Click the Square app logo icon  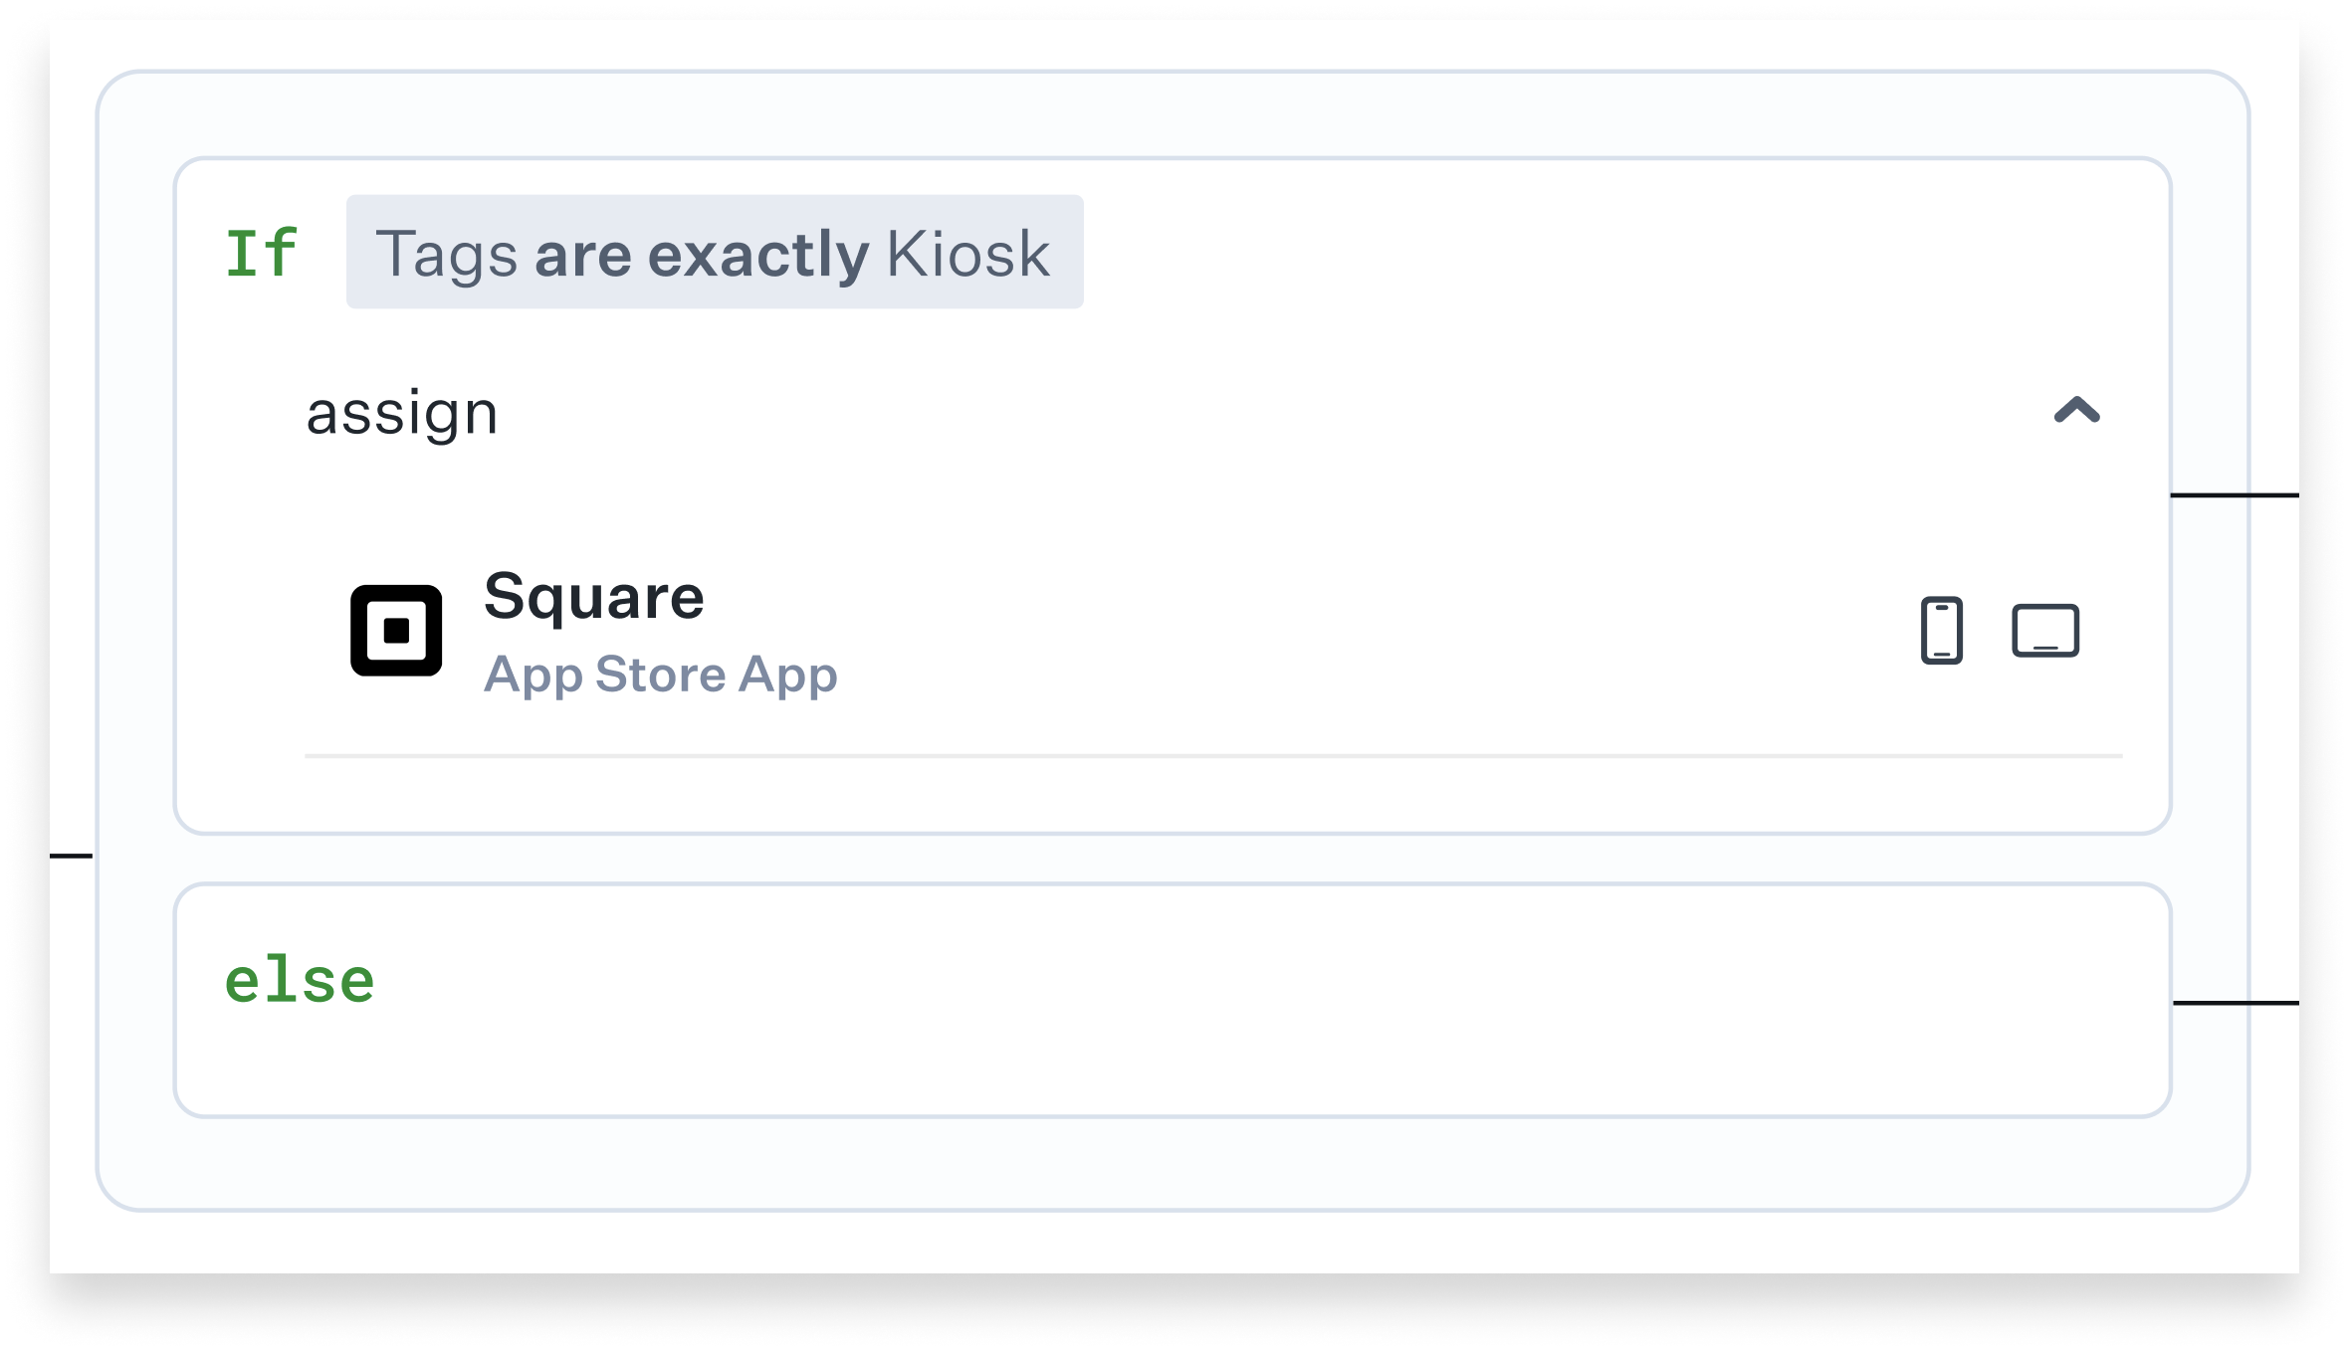tap(396, 631)
